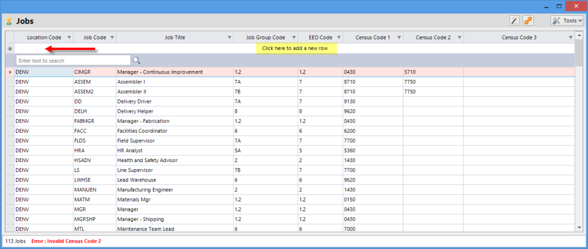588x249 pixels.
Task: Select the 'Field Supervisor' title cell
Action: click(175, 140)
